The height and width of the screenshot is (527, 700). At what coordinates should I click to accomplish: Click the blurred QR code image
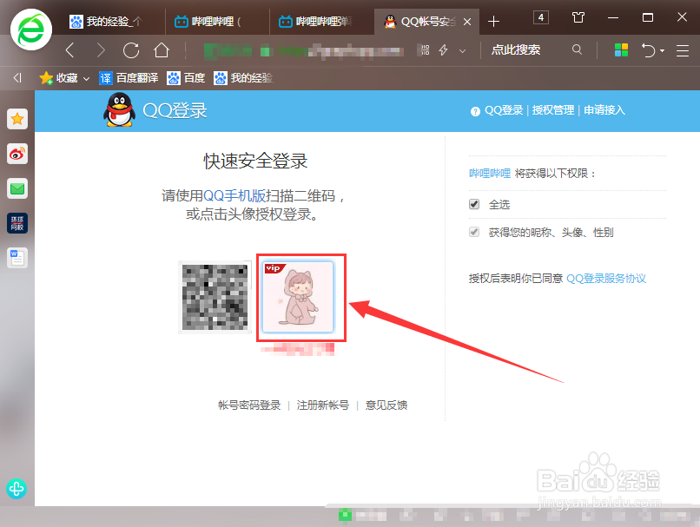coord(215,298)
